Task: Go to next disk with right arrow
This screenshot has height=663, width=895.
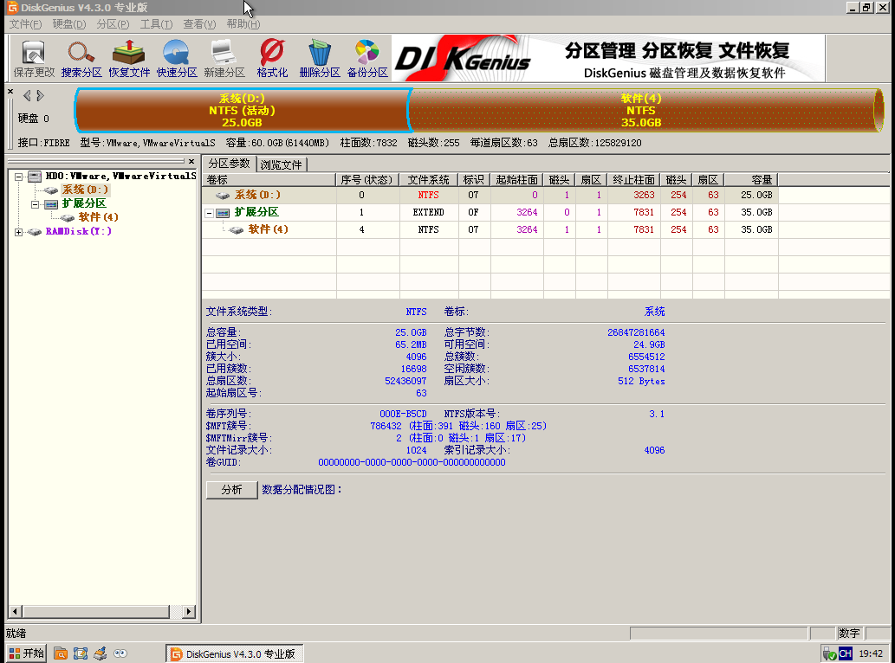Action: (40, 95)
